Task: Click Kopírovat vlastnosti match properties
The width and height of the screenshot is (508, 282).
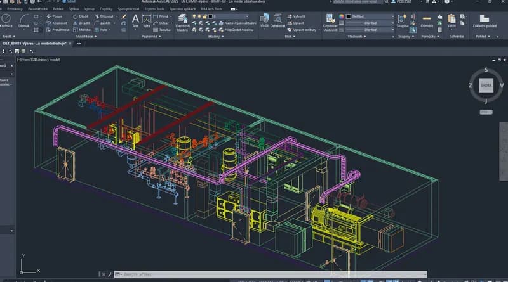Action: point(330,23)
